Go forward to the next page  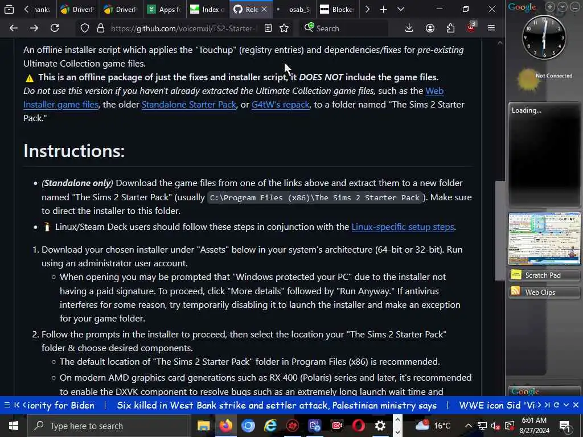[x=34, y=28]
